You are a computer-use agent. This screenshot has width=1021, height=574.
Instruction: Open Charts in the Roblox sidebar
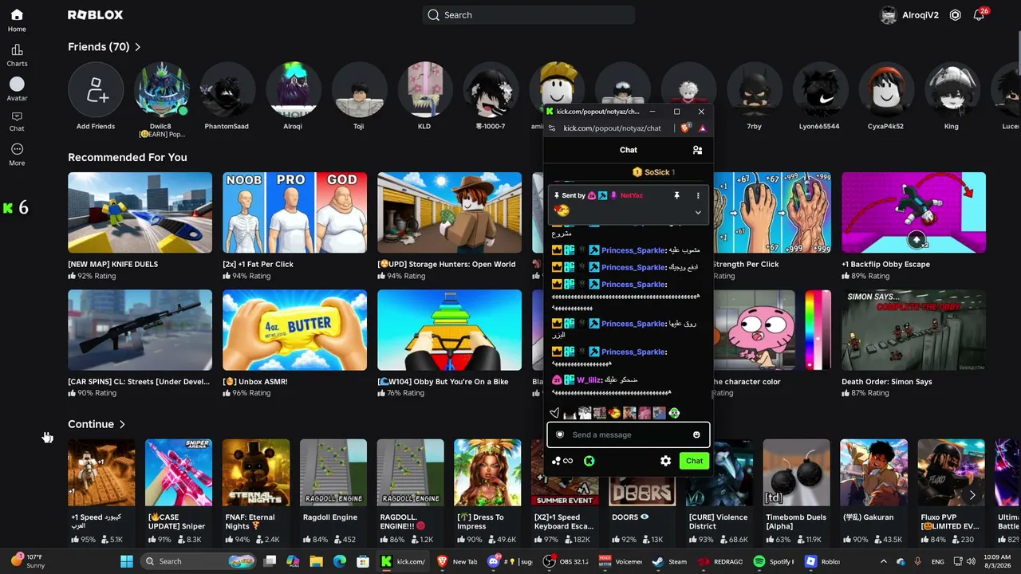coord(17,55)
